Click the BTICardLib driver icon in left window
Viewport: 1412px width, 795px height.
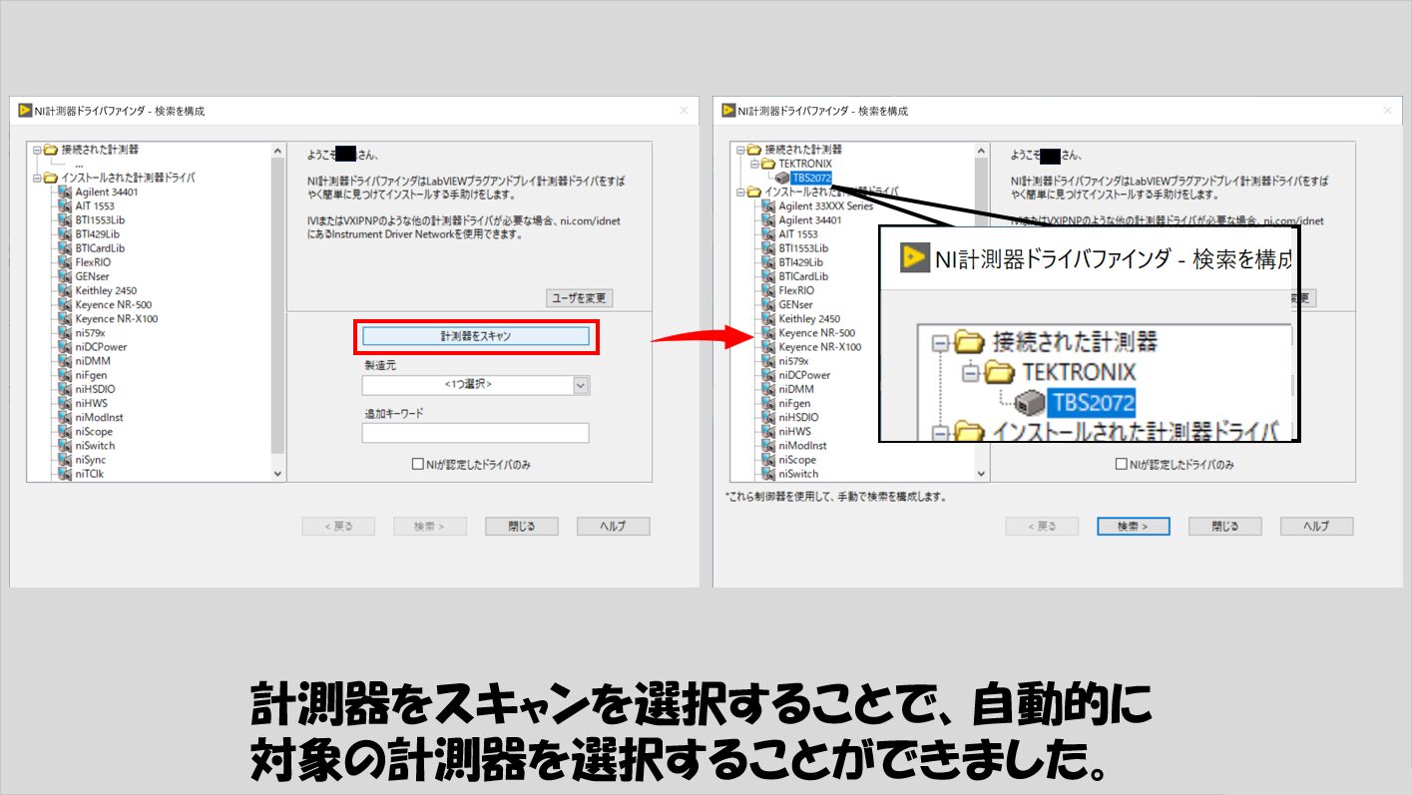(x=64, y=248)
